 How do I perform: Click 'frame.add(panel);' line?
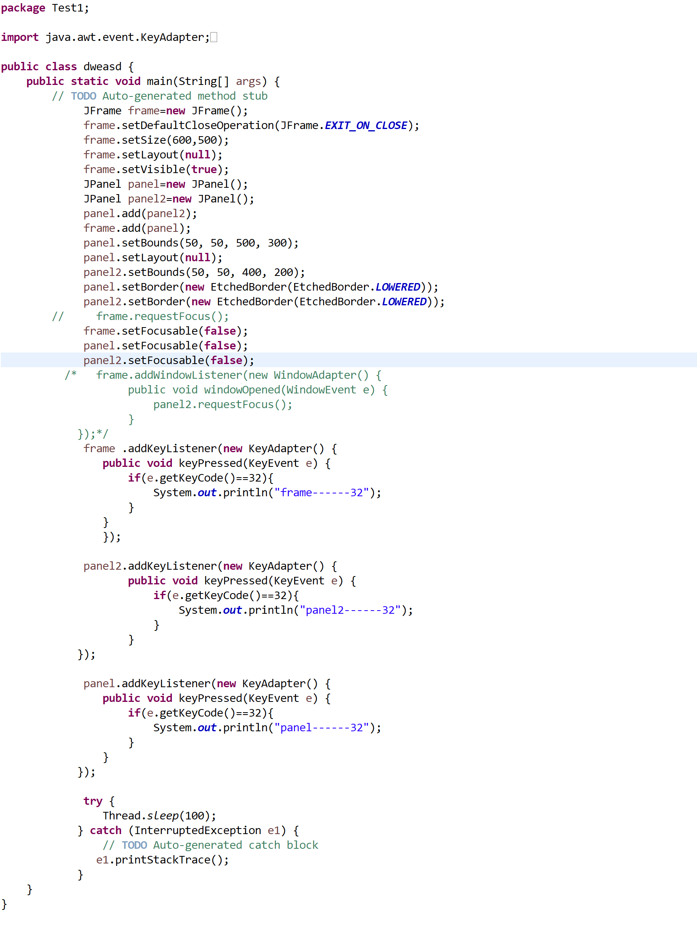(137, 228)
